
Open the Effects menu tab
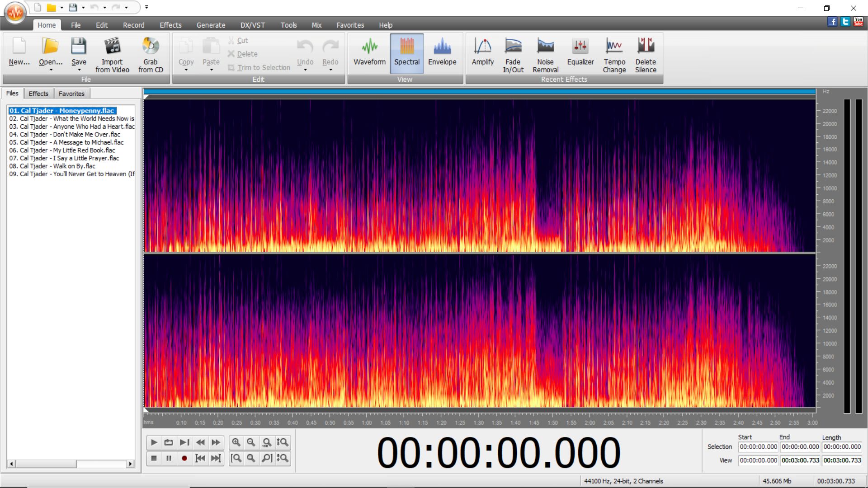[x=170, y=25]
